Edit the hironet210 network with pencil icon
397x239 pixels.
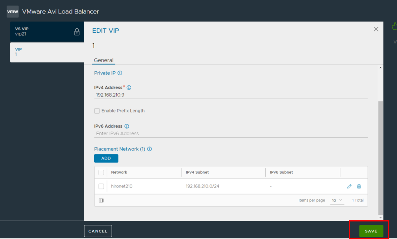coord(349,187)
